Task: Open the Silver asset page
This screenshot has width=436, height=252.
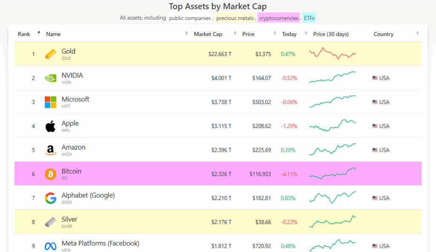Action: (x=69, y=219)
